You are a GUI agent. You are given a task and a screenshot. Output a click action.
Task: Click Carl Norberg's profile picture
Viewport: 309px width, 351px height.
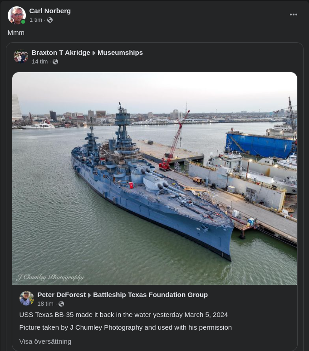(x=17, y=15)
